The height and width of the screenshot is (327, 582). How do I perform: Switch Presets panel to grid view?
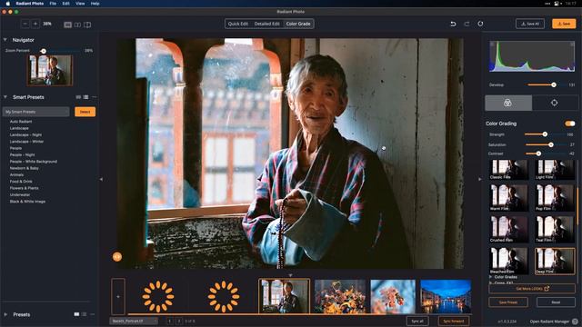pos(76,314)
